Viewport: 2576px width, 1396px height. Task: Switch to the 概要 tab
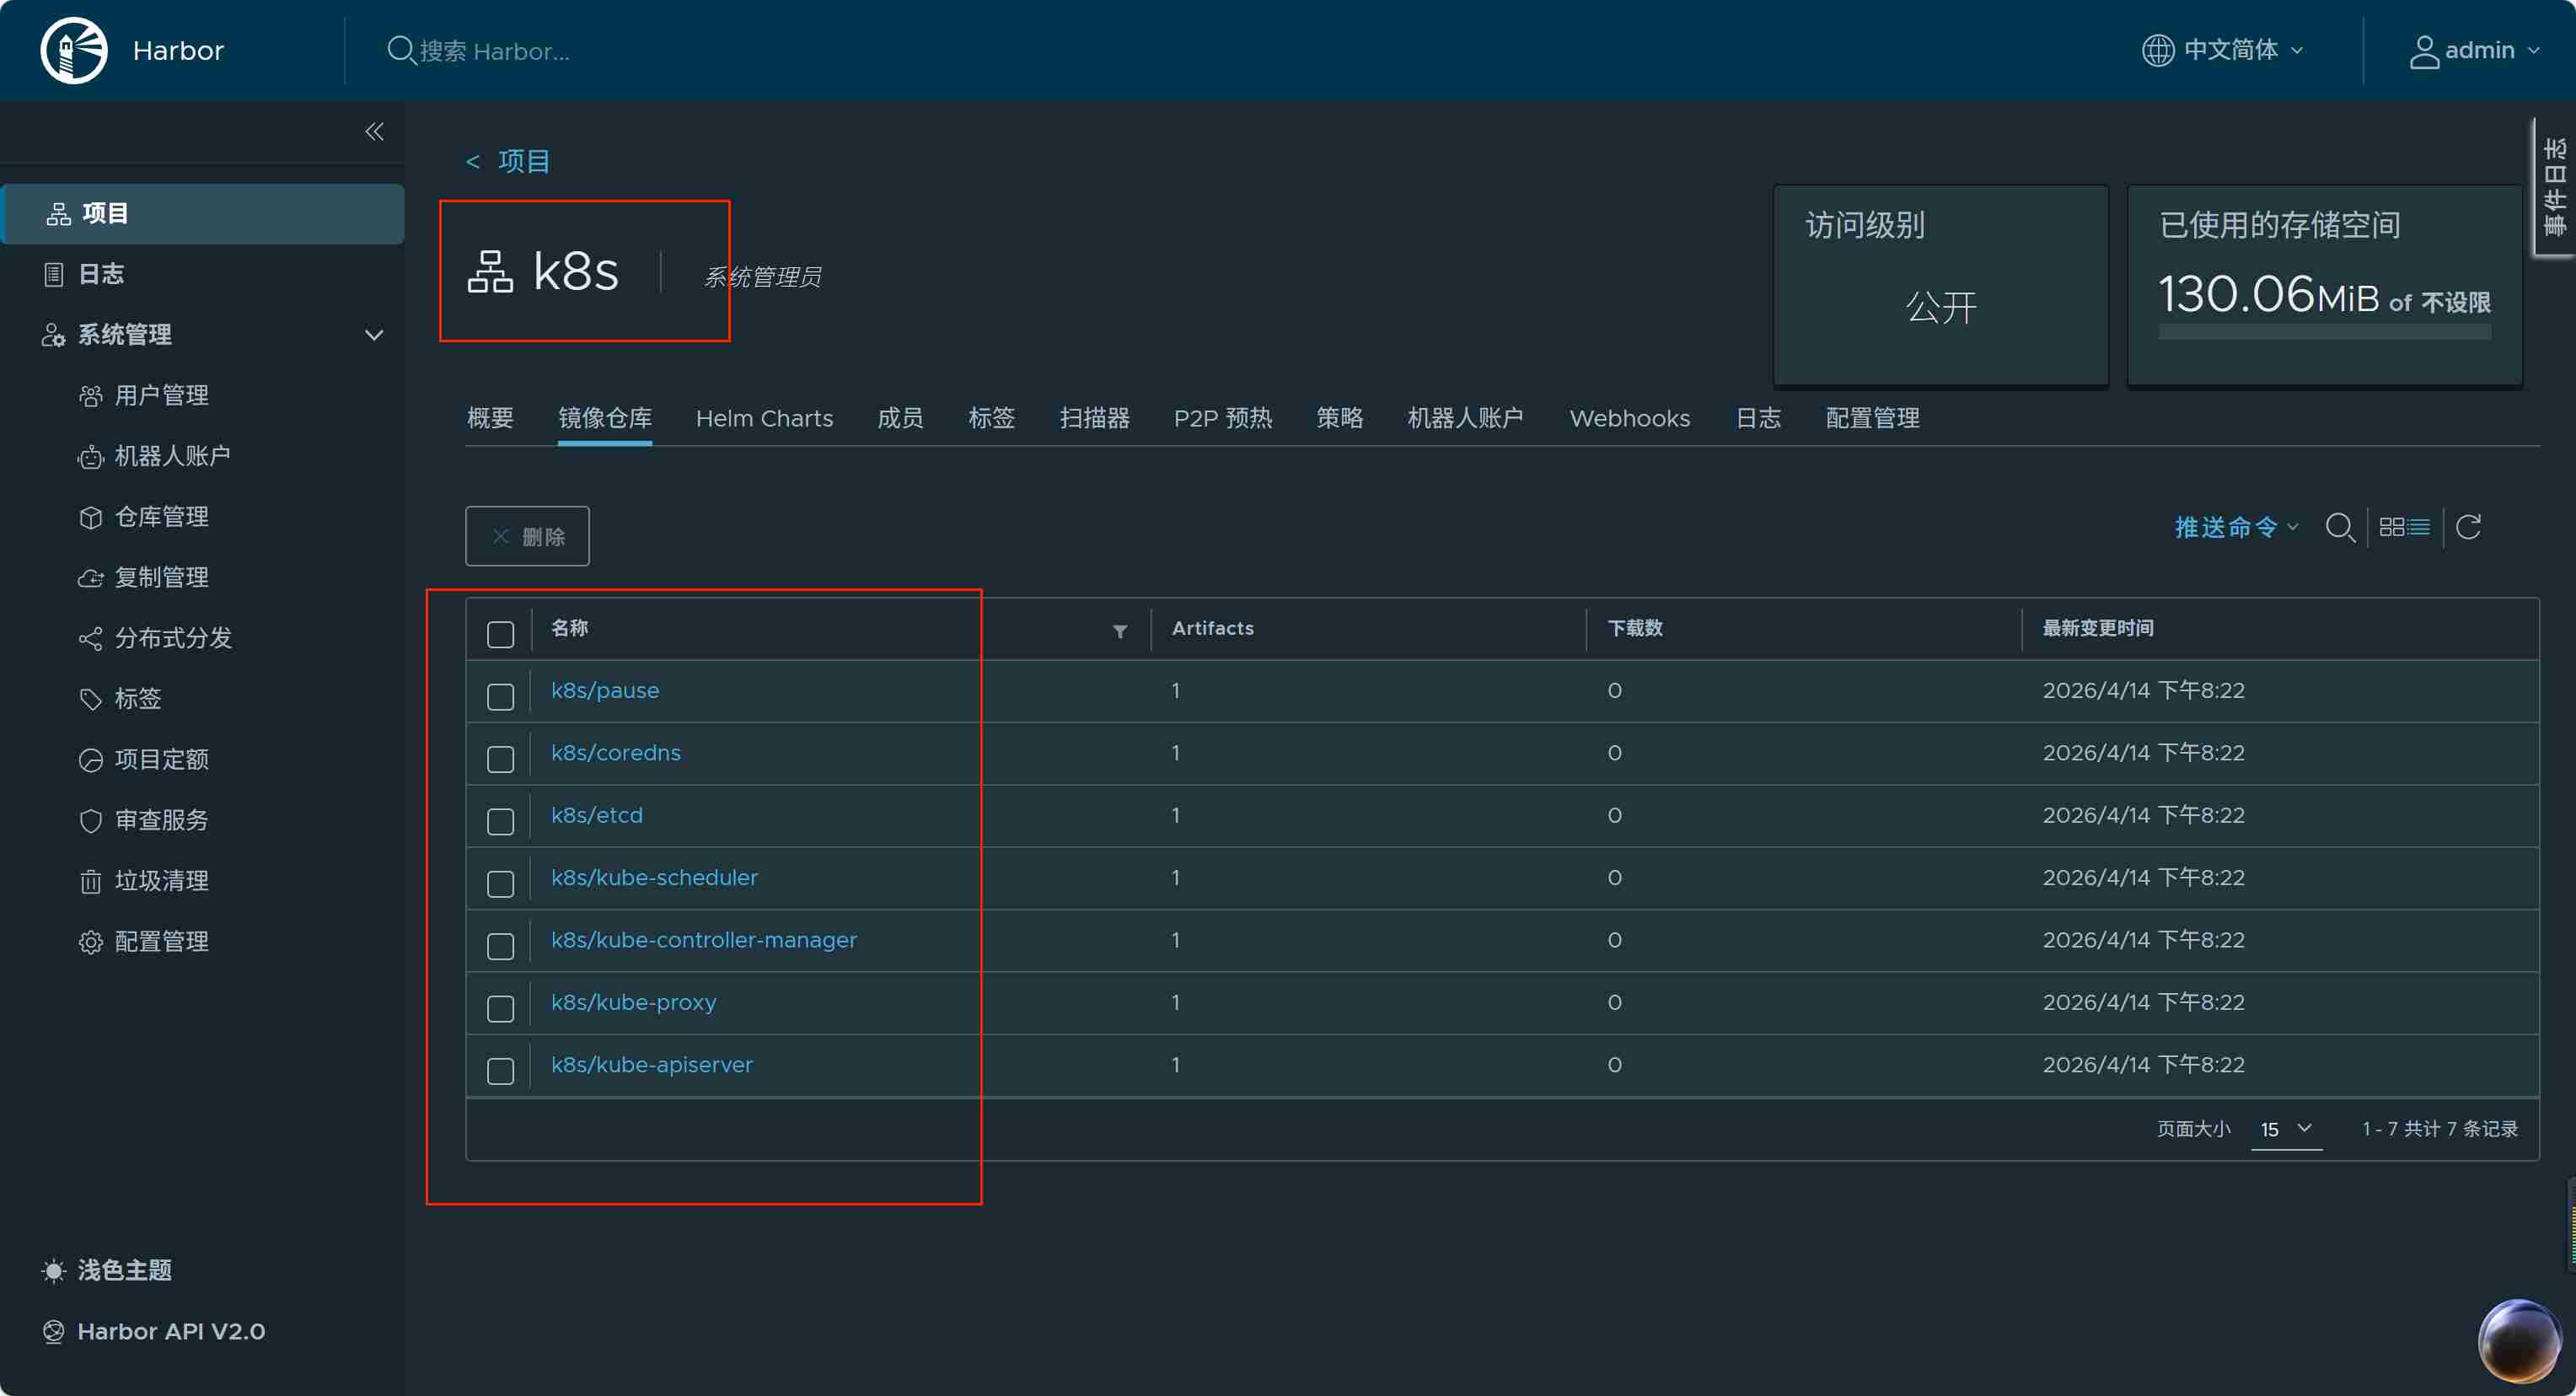490,418
